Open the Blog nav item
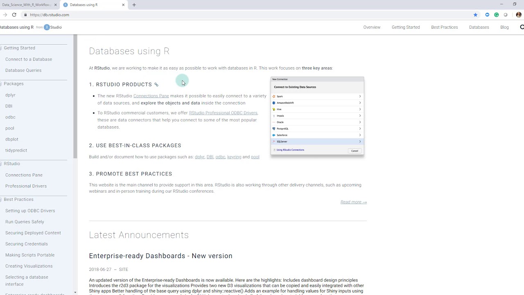The width and height of the screenshot is (524, 295). (504, 27)
